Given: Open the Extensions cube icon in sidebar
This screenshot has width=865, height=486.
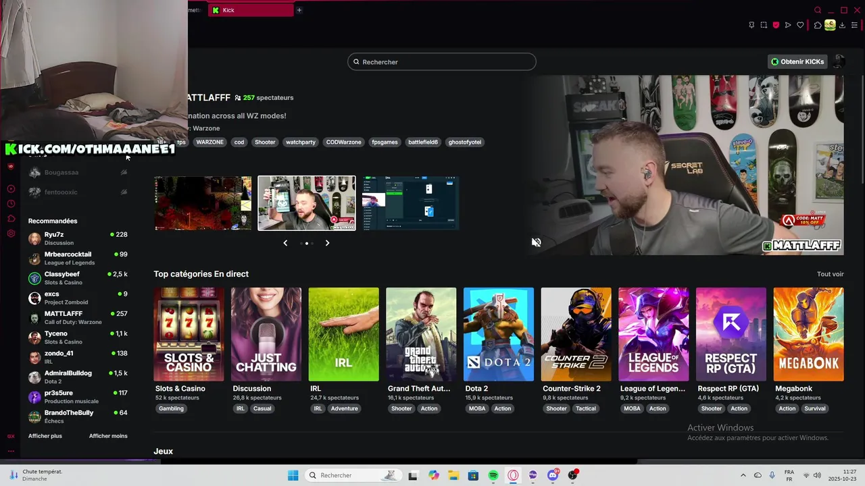Looking at the screenshot, I should pos(11,219).
